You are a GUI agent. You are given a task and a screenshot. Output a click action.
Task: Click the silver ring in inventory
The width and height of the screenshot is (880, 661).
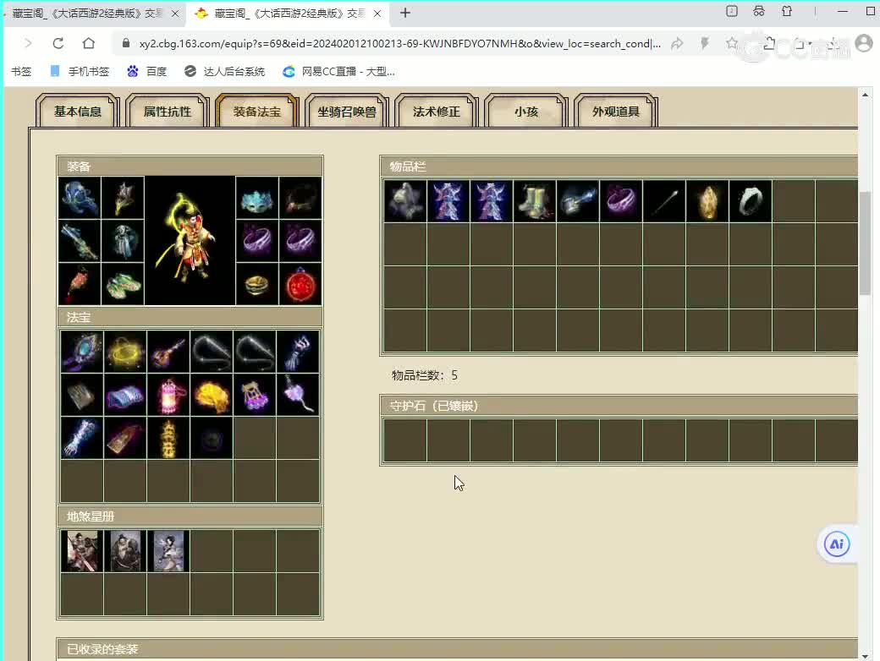(751, 200)
